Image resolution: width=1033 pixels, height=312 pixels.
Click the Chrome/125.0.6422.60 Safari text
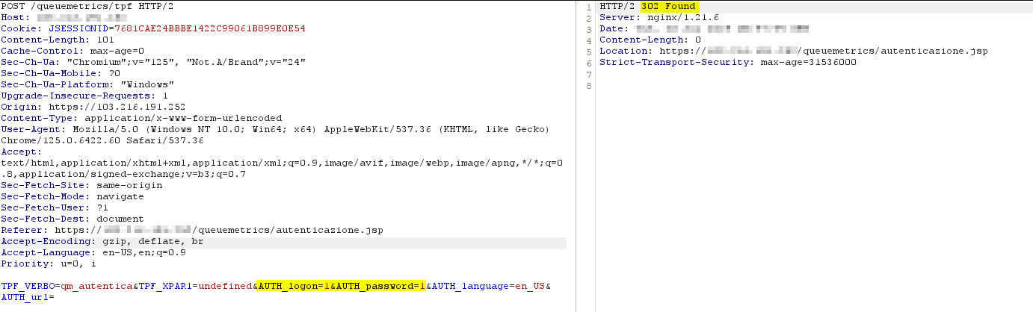click(x=102, y=140)
